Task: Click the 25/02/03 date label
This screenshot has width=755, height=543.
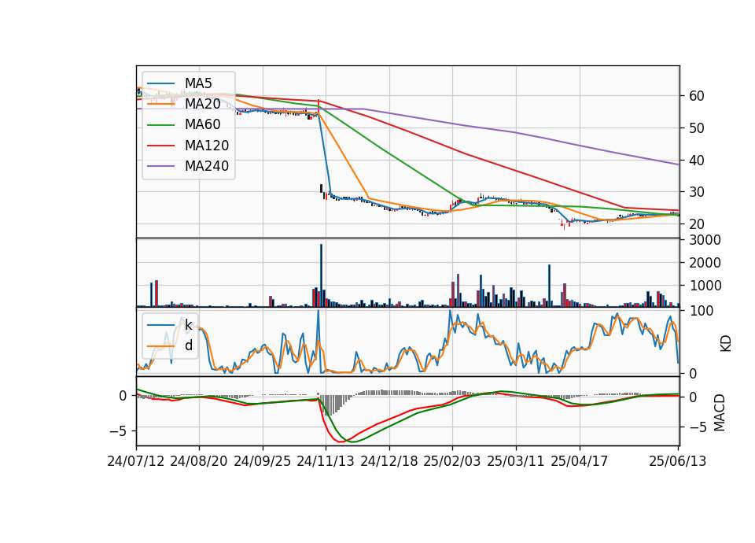Action: coord(452,462)
